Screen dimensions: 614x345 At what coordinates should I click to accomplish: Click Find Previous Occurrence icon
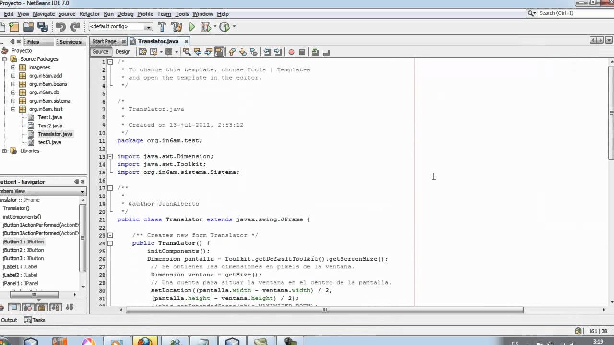(198, 52)
